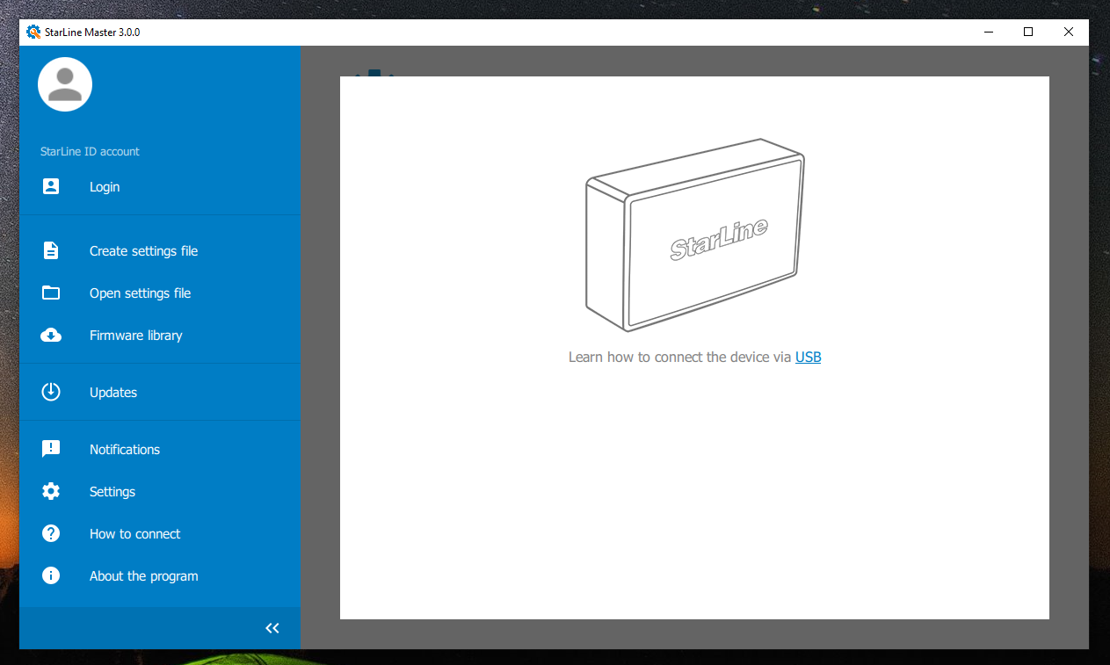The image size is (1110, 665).
Task: Click the Updates circular arrow icon
Action: [51, 392]
